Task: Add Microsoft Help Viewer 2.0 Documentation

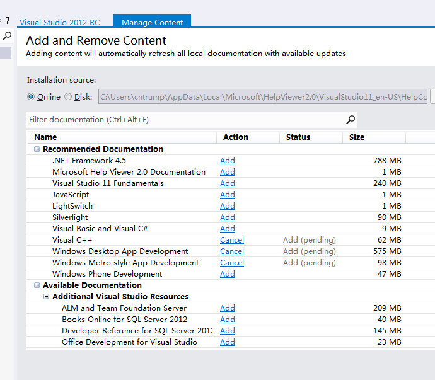Action: pos(228,171)
